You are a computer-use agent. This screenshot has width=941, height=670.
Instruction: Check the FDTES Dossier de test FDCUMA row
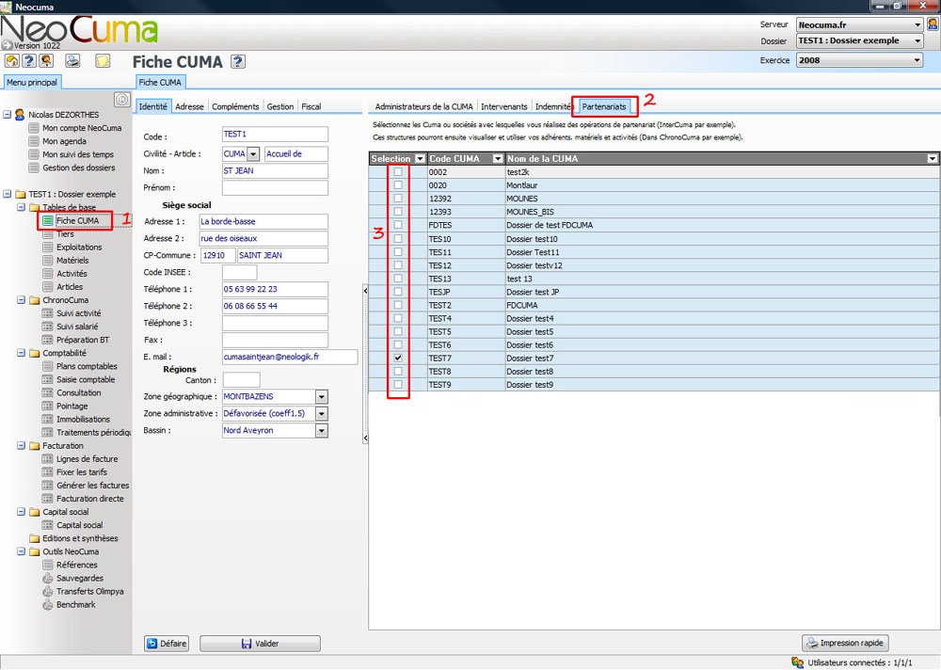398,225
